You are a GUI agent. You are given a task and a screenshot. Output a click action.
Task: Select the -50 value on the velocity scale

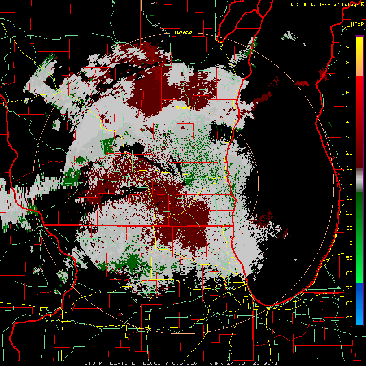click(x=348, y=258)
